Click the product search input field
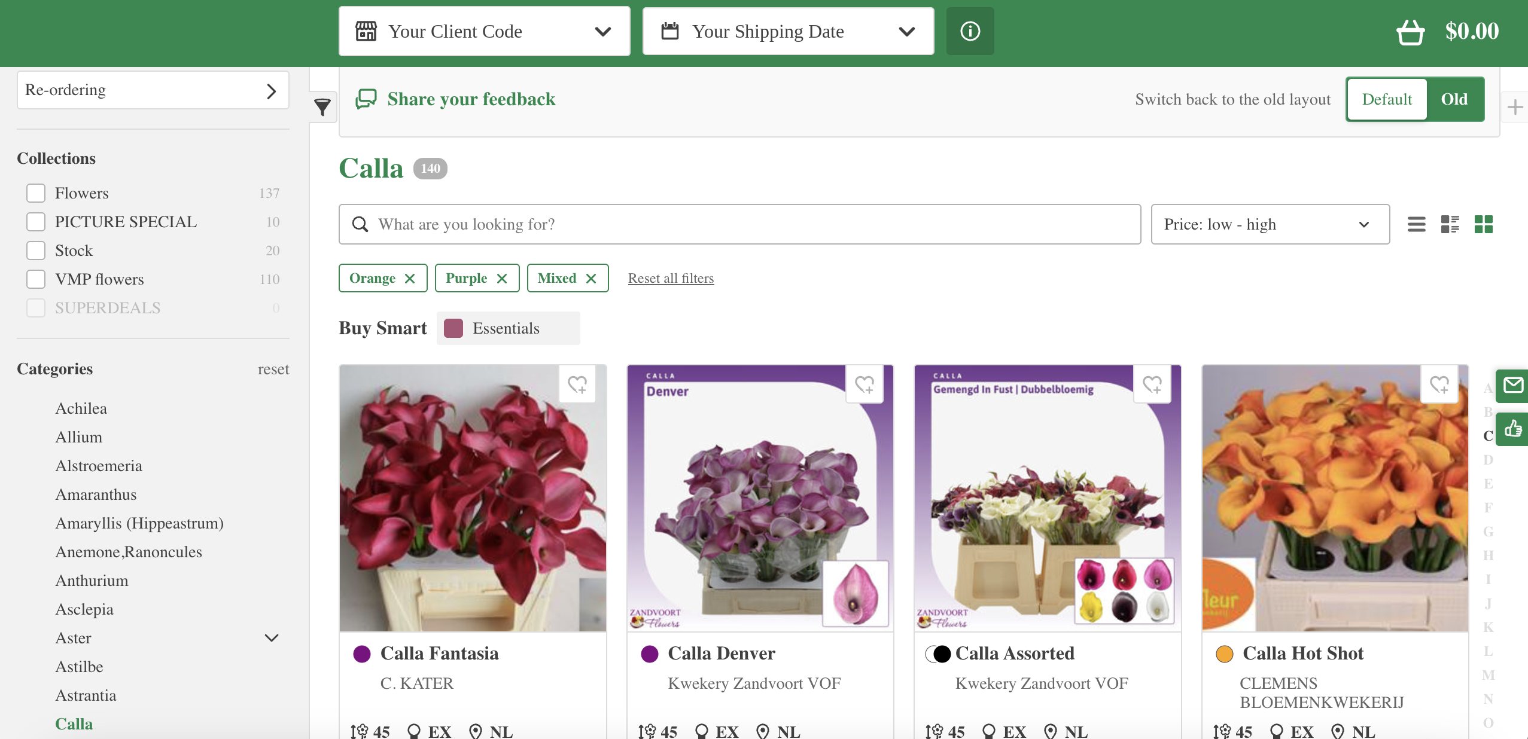1528x739 pixels. click(740, 224)
